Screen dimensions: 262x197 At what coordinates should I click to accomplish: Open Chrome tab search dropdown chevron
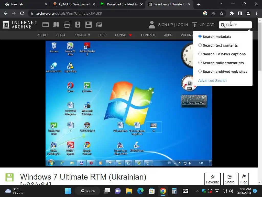tap(221, 4)
